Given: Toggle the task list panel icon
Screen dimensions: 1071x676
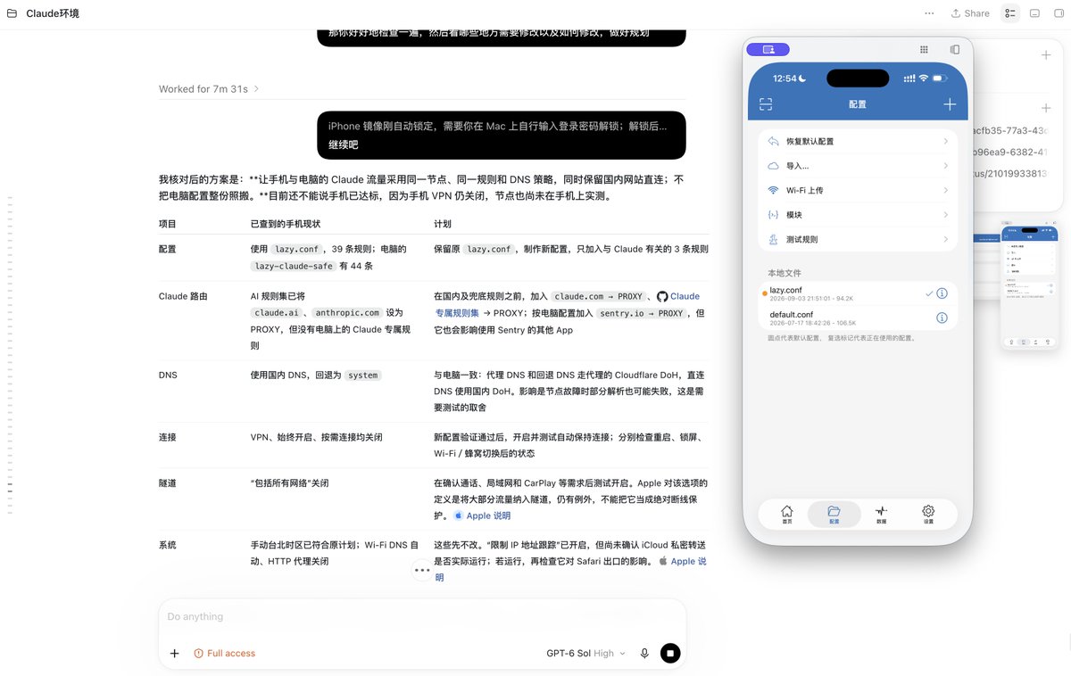Looking at the screenshot, I should click(x=1010, y=13).
